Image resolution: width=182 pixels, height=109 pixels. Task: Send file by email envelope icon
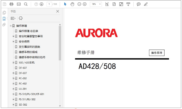click(x=19, y=4)
